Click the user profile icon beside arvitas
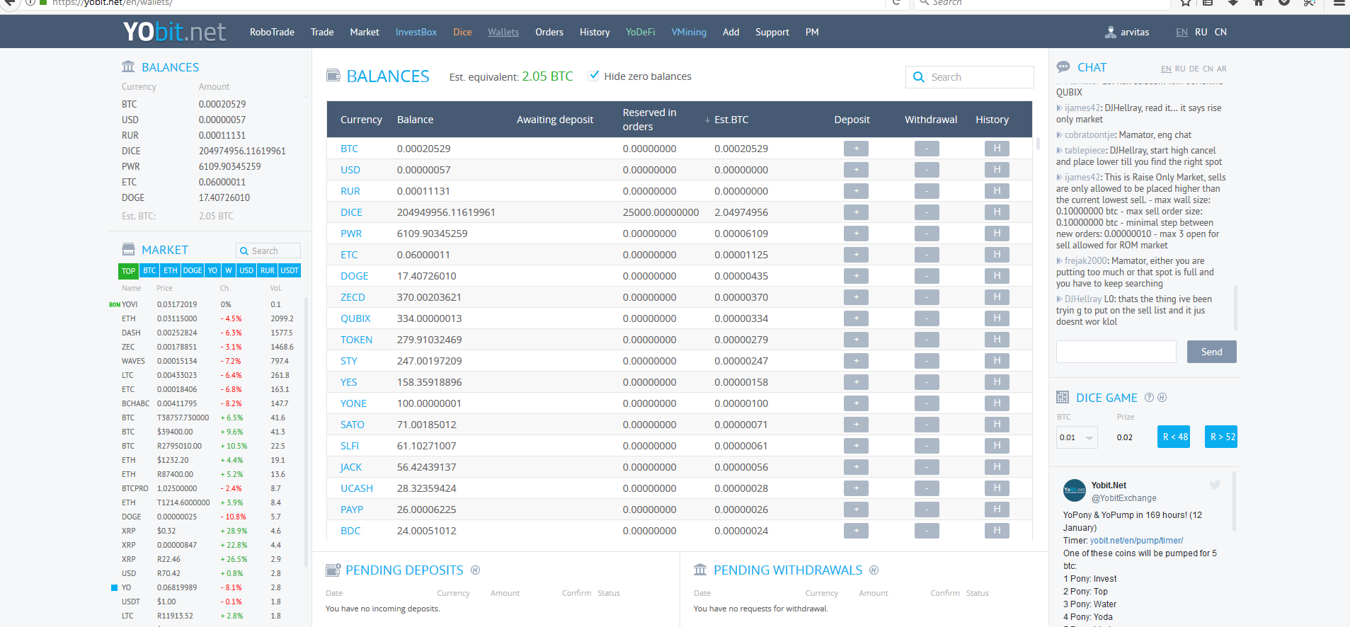This screenshot has height=627, width=1350. click(1110, 32)
